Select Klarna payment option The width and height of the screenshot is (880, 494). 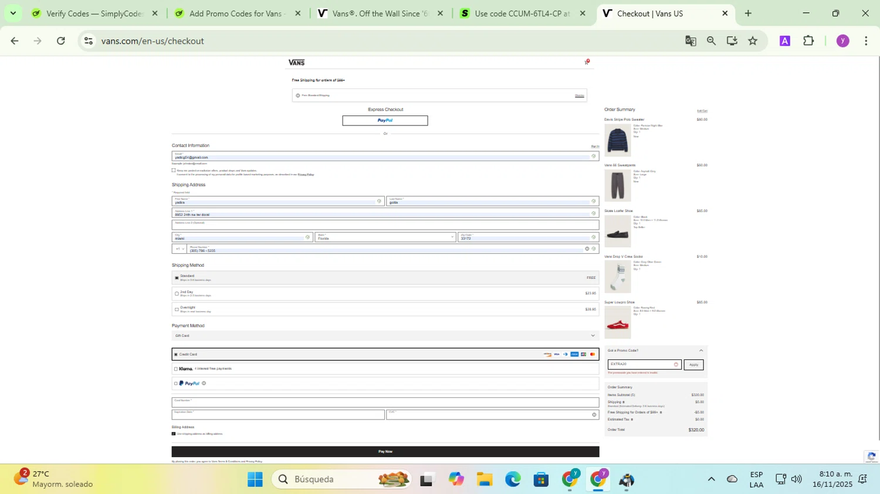click(x=175, y=369)
